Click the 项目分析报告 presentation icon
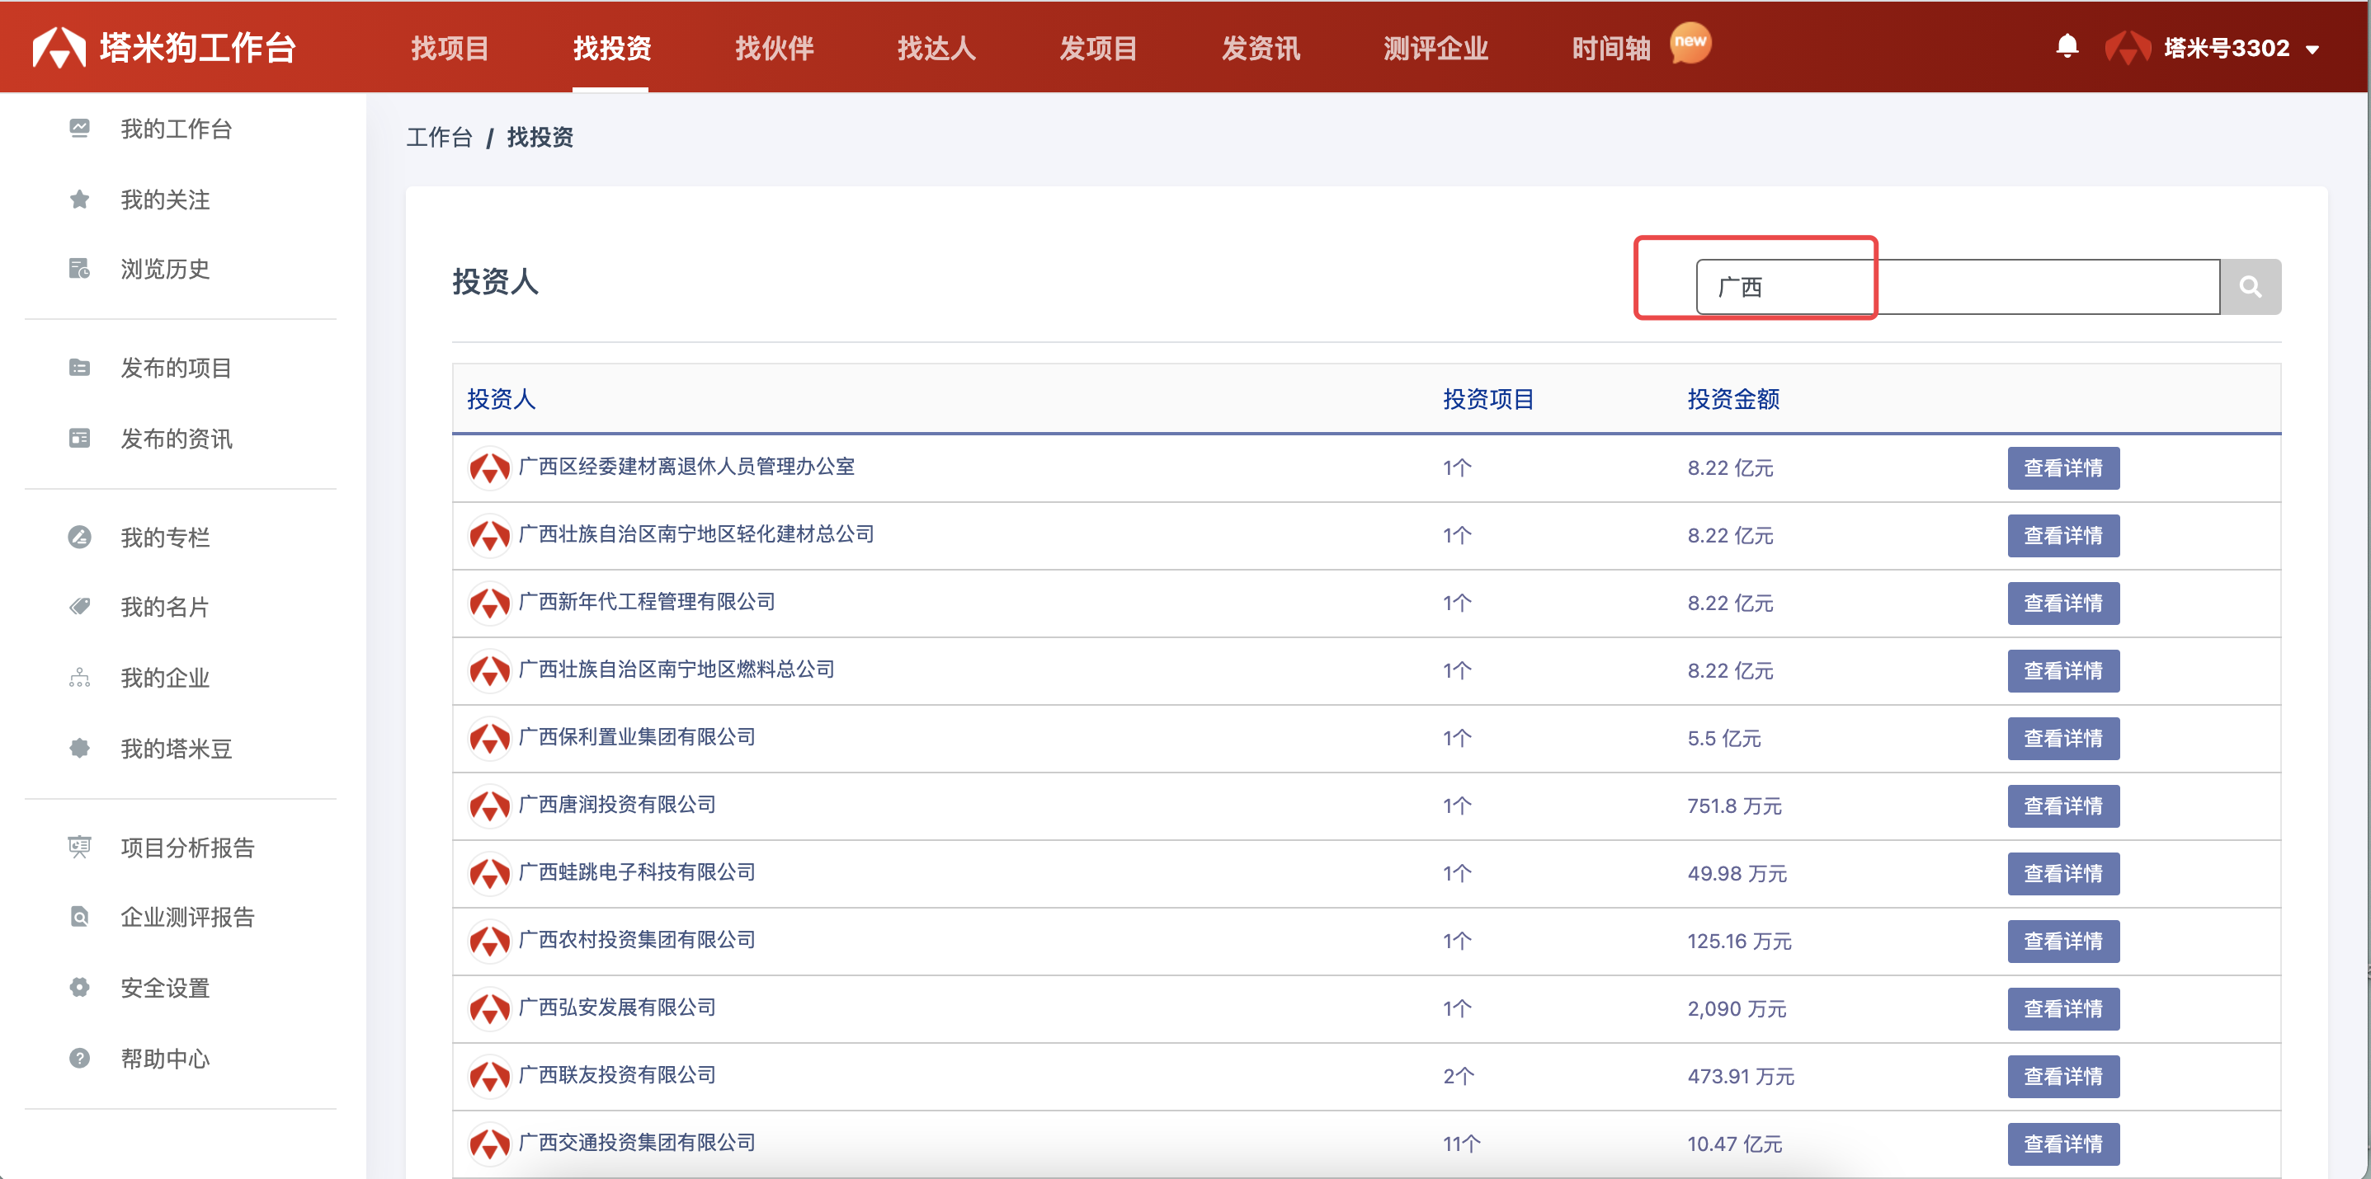 pyautogui.click(x=79, y=847)
